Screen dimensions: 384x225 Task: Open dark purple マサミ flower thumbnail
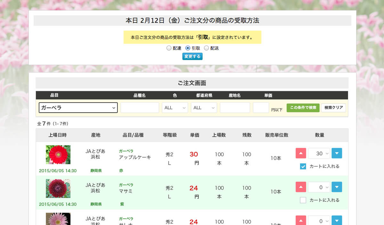click(58, 188)
